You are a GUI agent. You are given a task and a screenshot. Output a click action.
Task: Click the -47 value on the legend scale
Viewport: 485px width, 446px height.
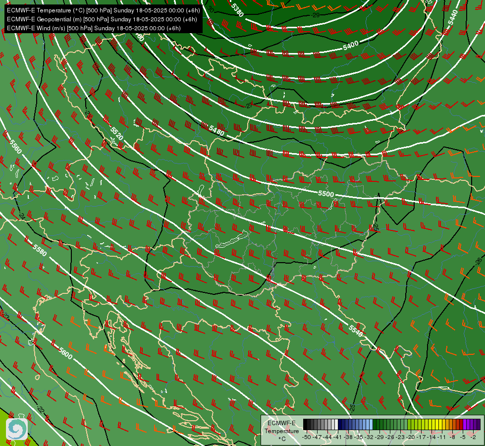tap(317, 437)
